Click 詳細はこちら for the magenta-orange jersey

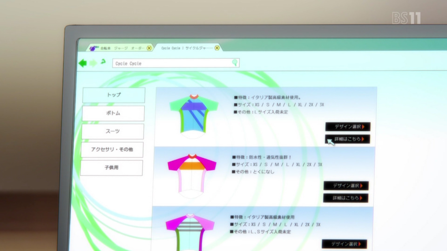click(346, 198)
